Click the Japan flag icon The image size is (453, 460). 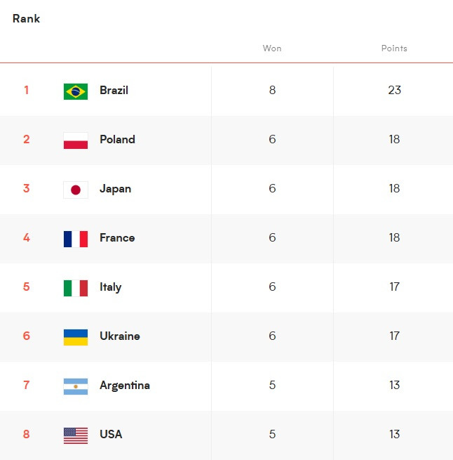76,189
